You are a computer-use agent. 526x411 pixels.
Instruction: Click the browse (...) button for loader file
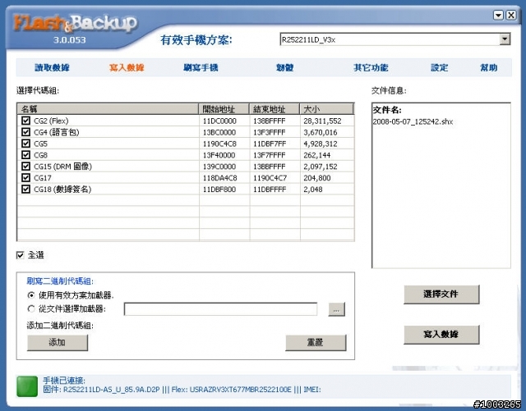[x=336, y=309]
